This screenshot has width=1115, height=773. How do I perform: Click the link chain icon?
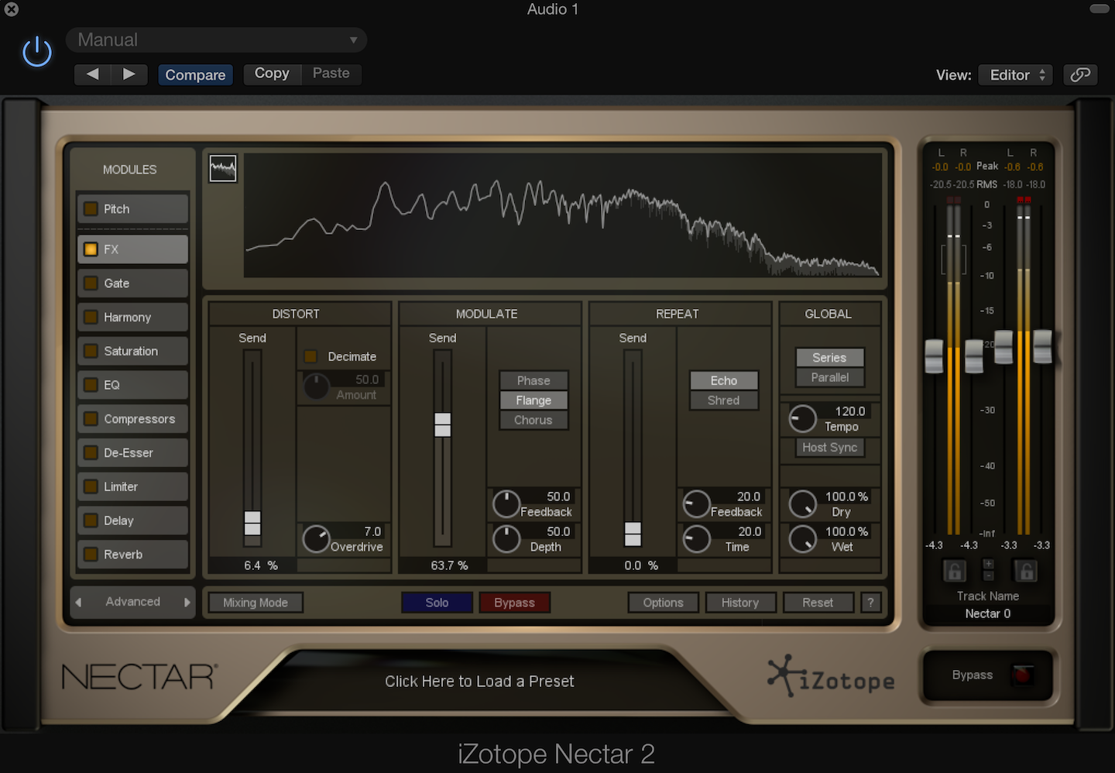(x=1080, y=74)
